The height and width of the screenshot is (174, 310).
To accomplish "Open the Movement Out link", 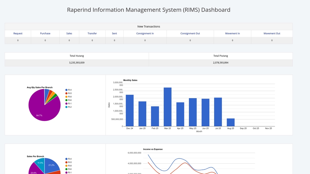I will 272,33.
